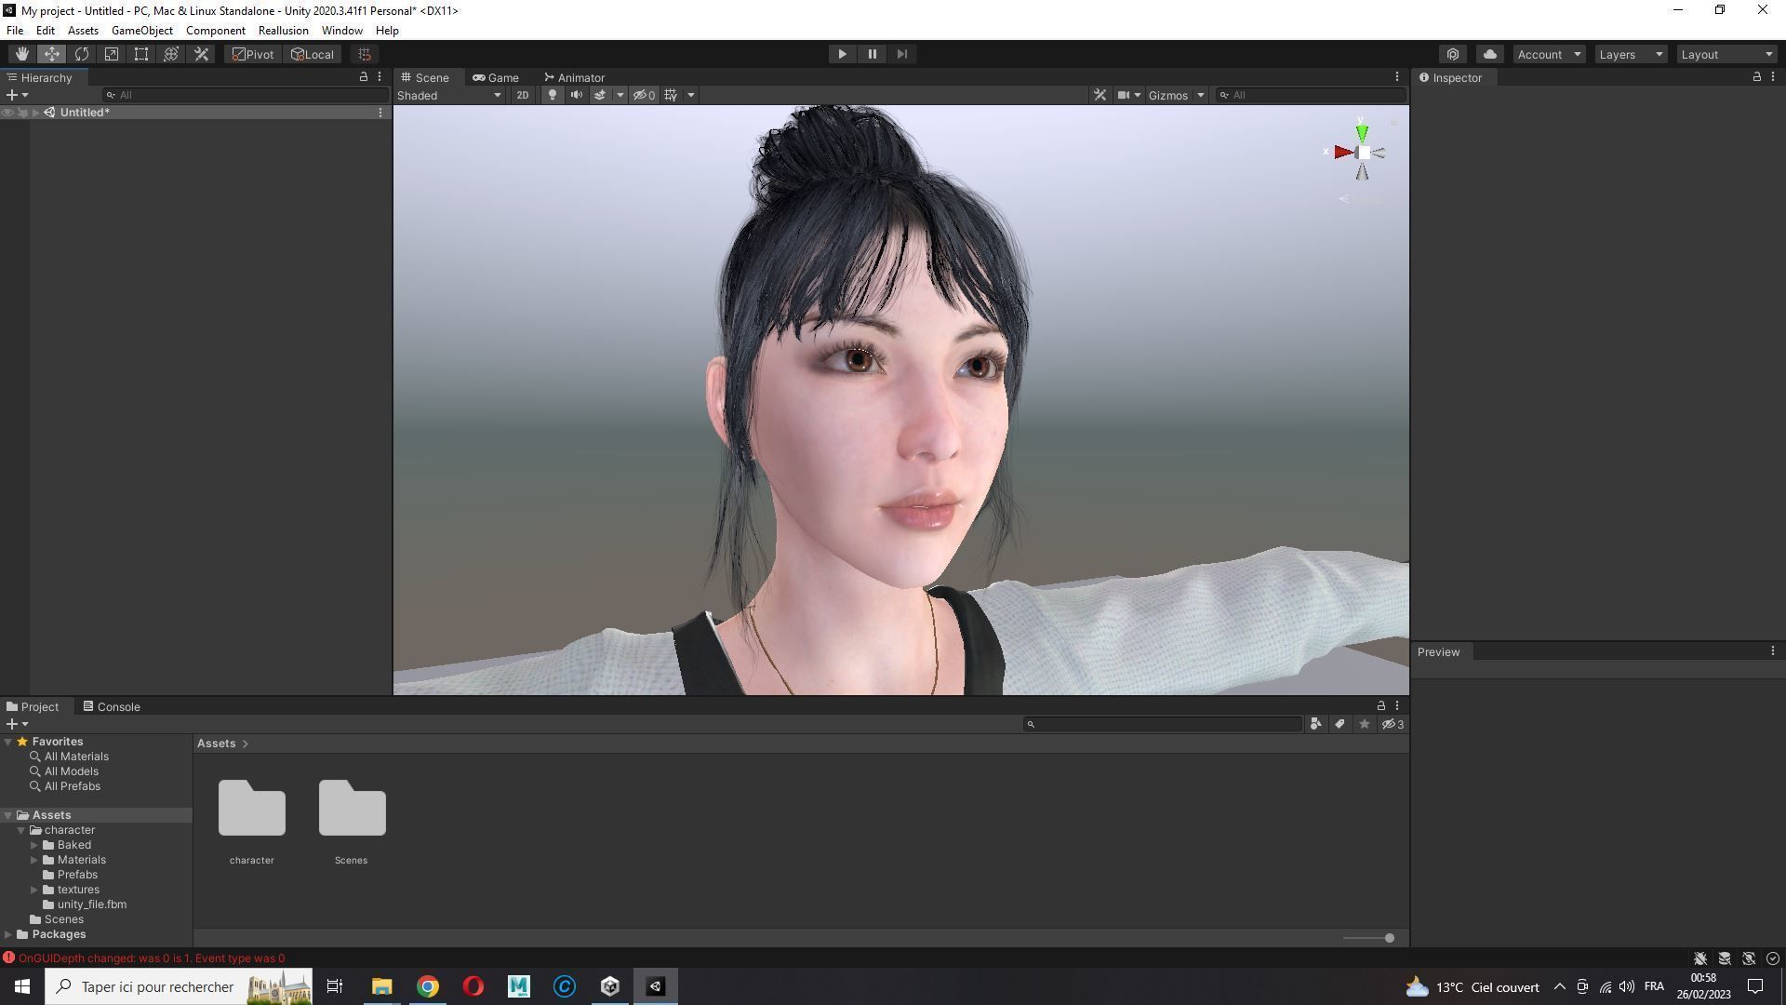The width and height of the screenshot is (1786, 1005).
Task: Toggle scene lighting on or off
Action: click(552, 95)
